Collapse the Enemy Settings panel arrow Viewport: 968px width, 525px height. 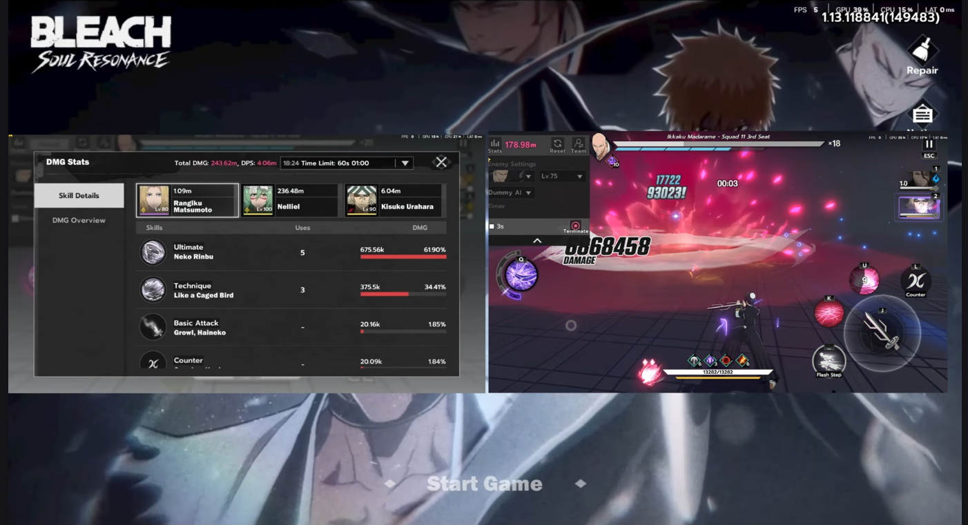pyautogui.click(x=537, y=241)
